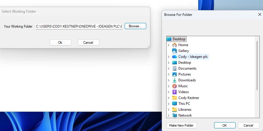Viewport: 263px width, 131px height.
Task: Expand the Cody Kestner node
Action: pos(169,98)
